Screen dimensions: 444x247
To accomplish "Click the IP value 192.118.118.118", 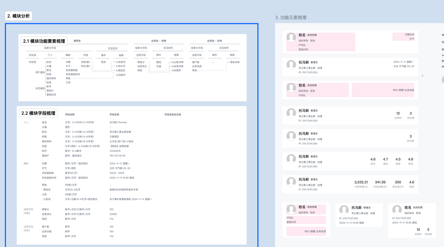I will click(118, 156).
